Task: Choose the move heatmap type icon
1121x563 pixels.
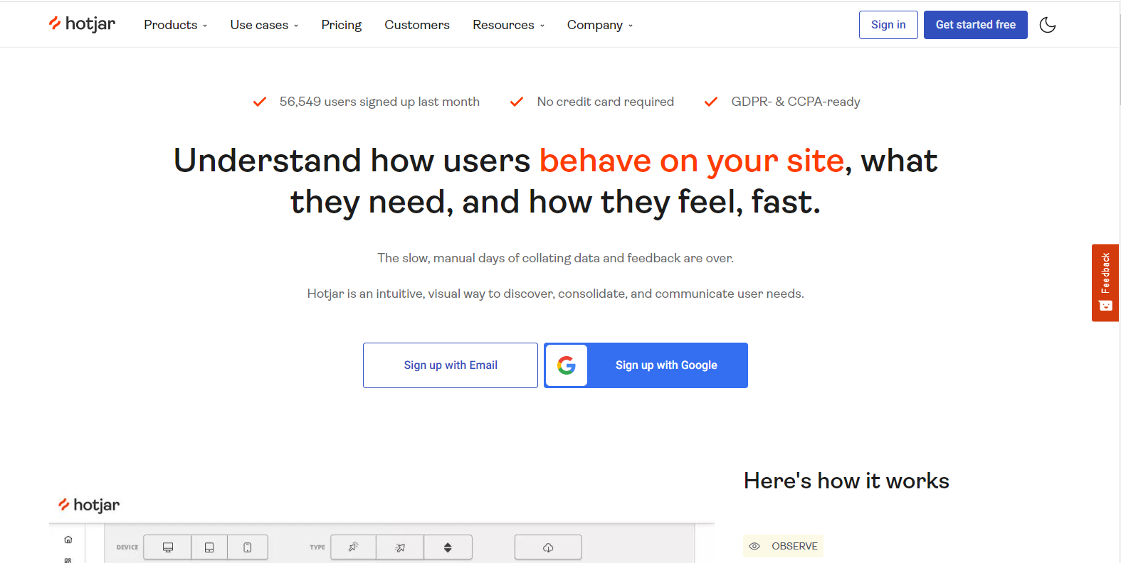Action: 400,547
